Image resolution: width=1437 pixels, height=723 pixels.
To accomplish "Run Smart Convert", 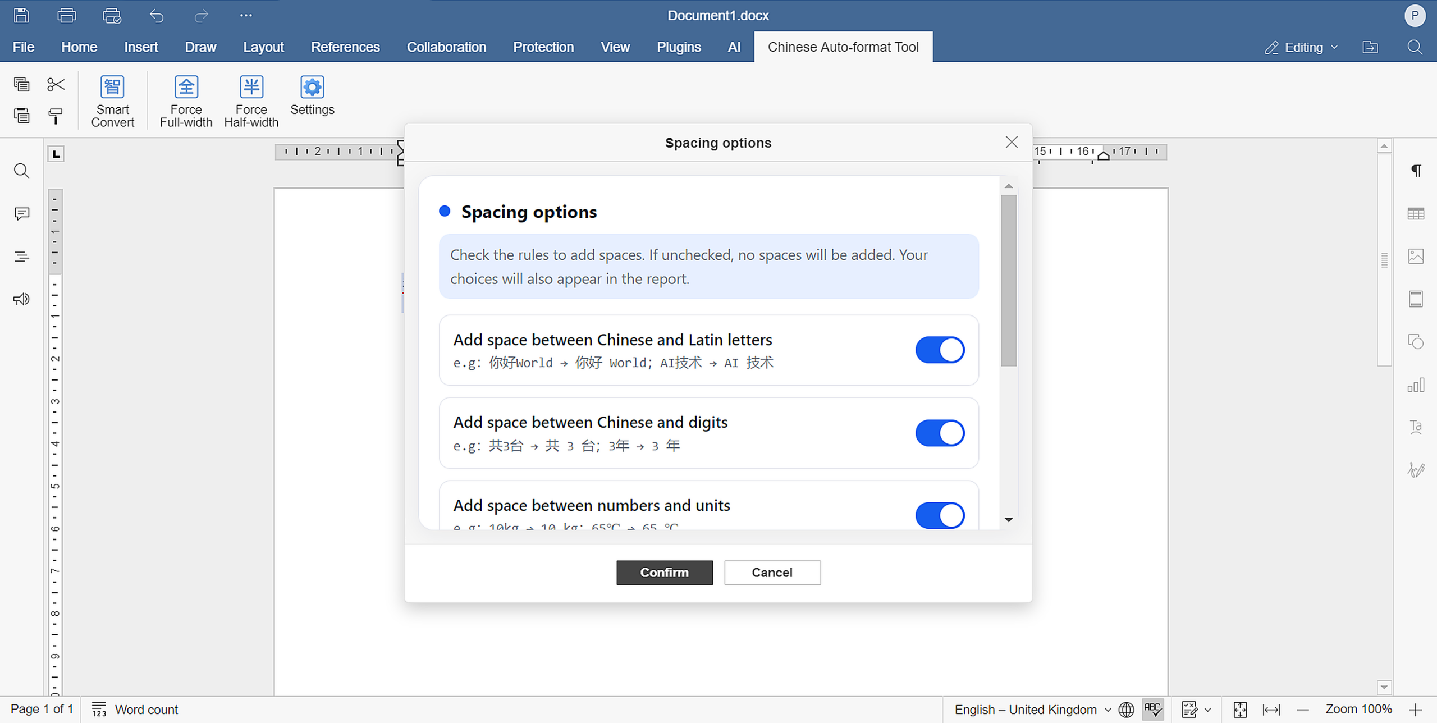I will click(112, 101).
